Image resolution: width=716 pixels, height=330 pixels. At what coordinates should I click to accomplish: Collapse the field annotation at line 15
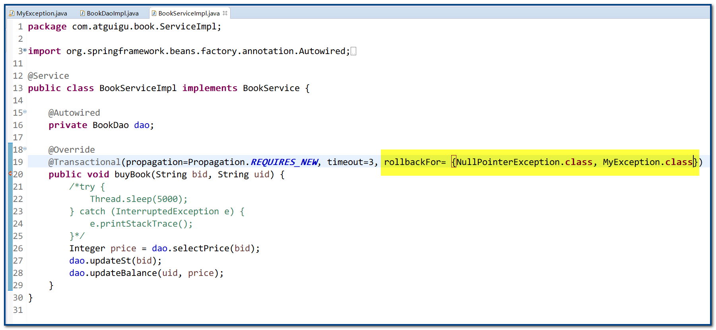(x=25, y=112)
